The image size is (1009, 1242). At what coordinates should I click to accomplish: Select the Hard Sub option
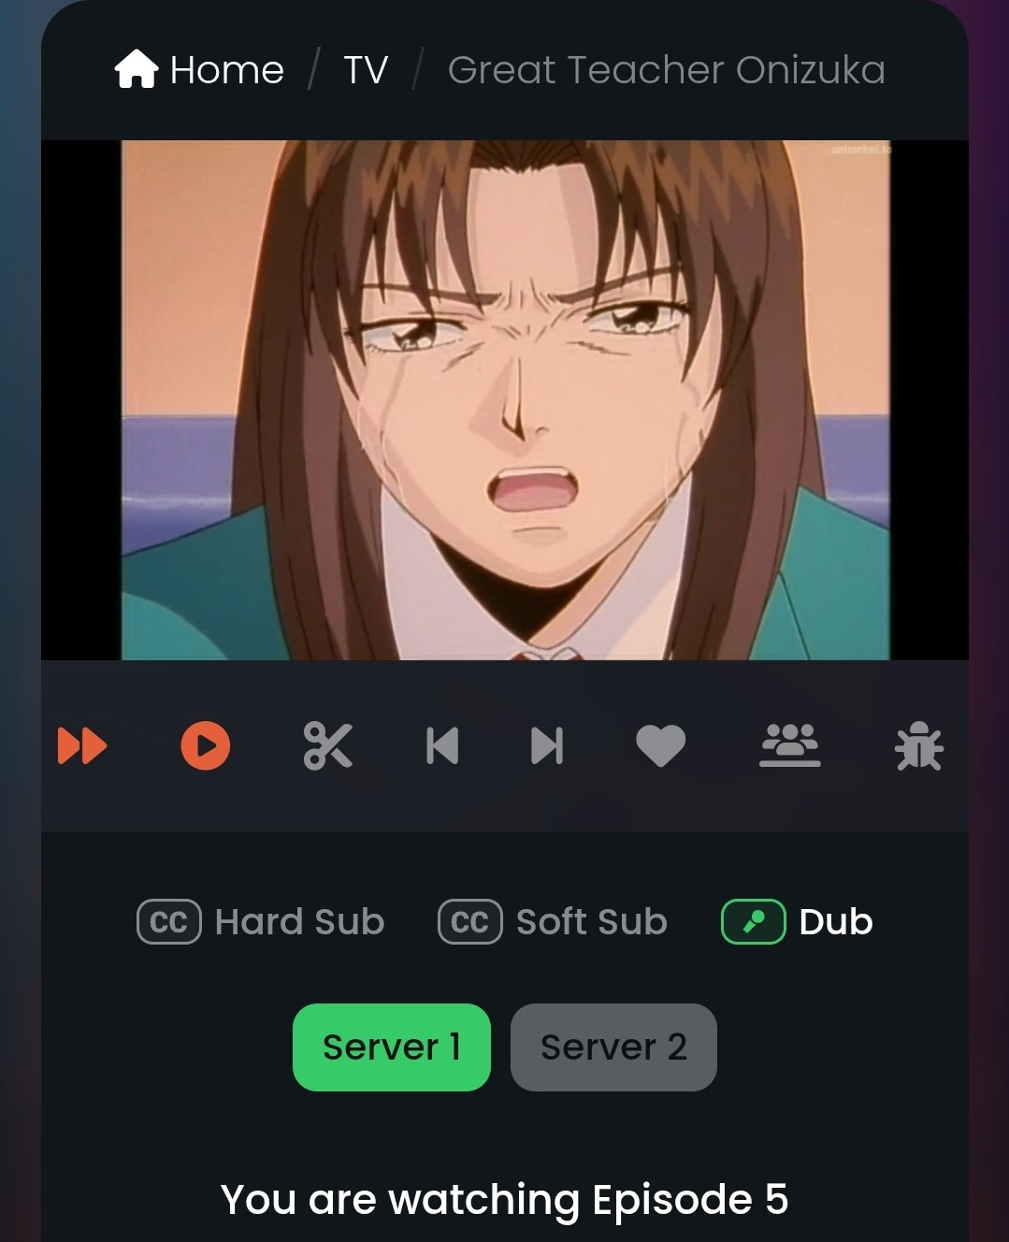tap(261, 921)
